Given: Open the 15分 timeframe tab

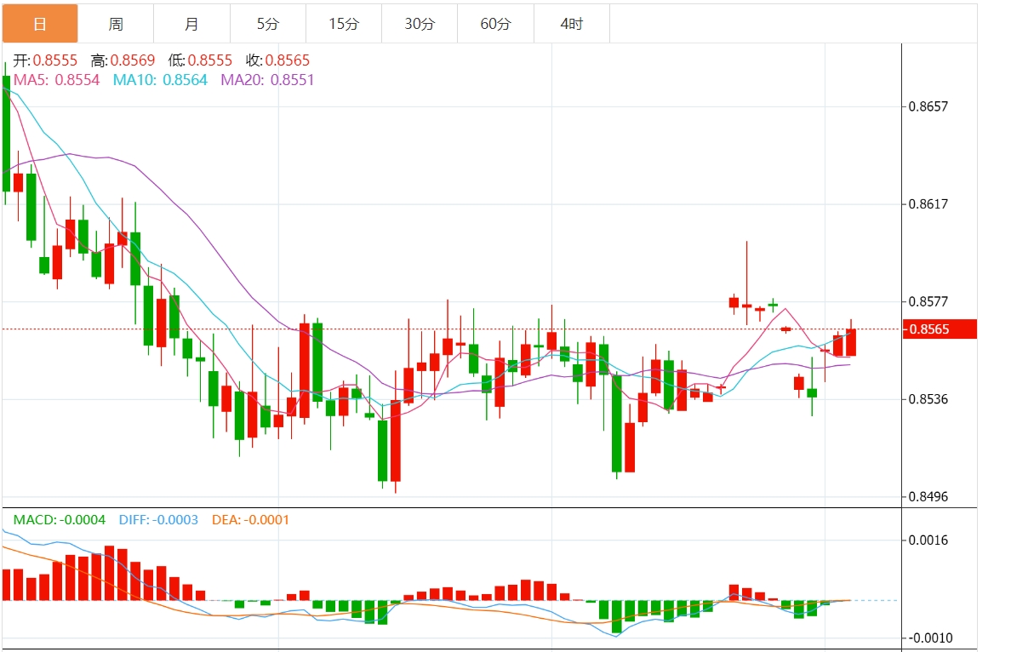Looking at the screenshot, I should coord(344,24).
